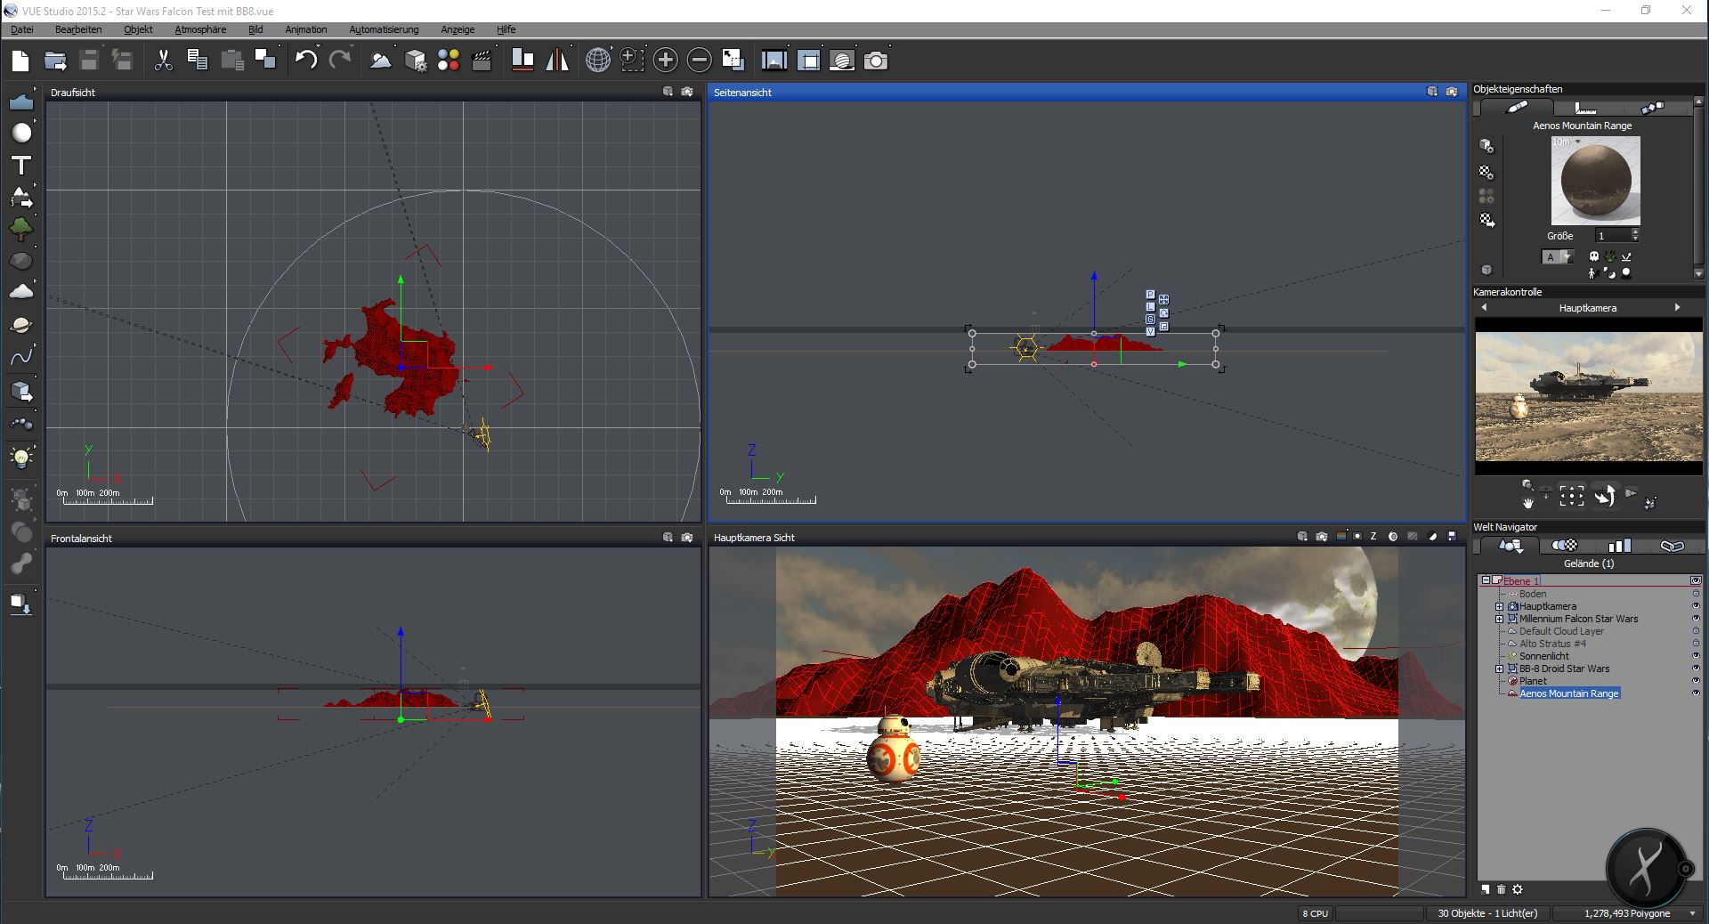Cut the selection with the scissors icon

[x=163, y=61]
